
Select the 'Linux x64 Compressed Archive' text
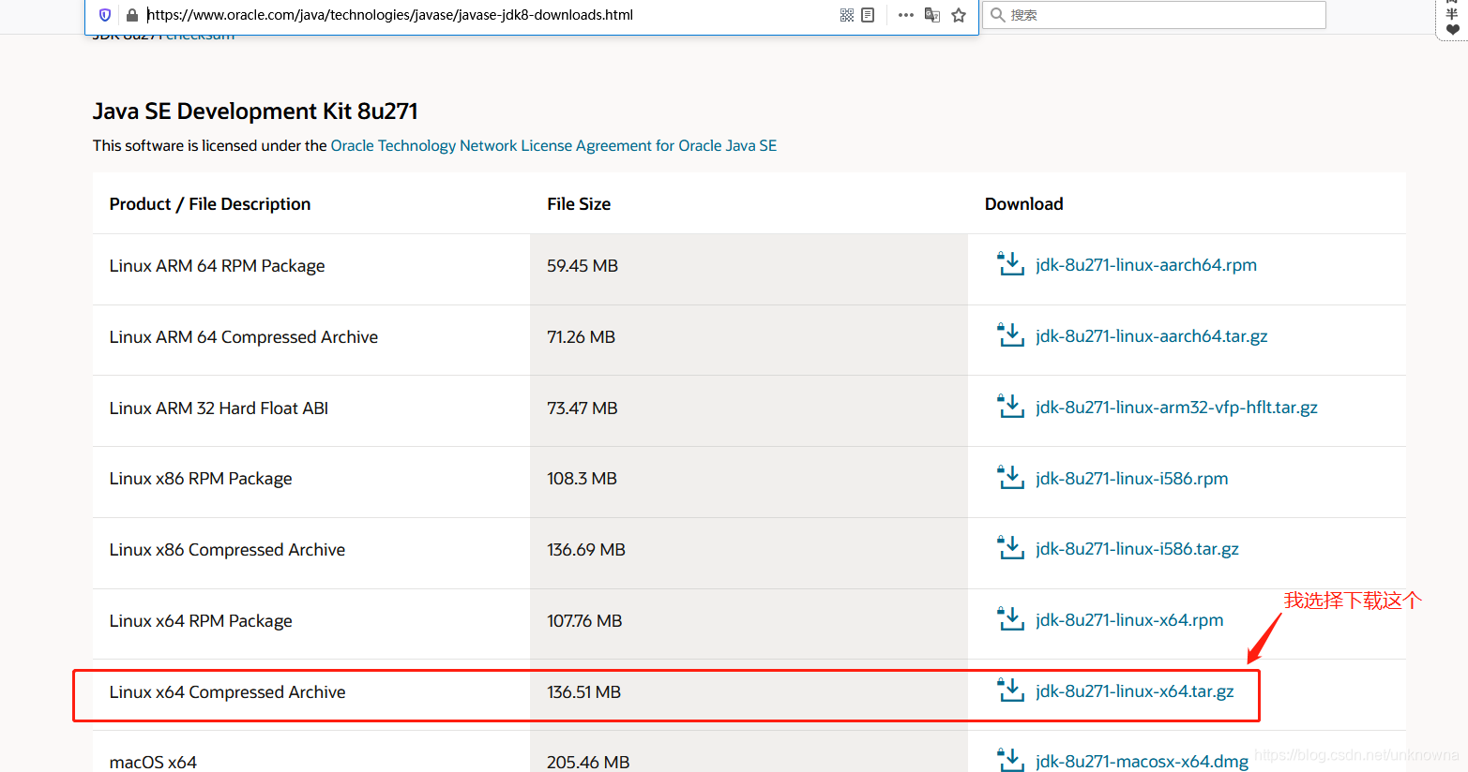227,692
